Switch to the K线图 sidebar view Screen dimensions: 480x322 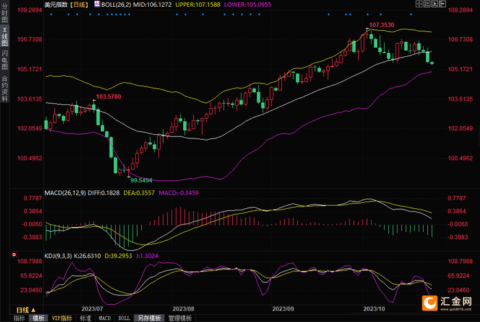(x=5, y=37)
